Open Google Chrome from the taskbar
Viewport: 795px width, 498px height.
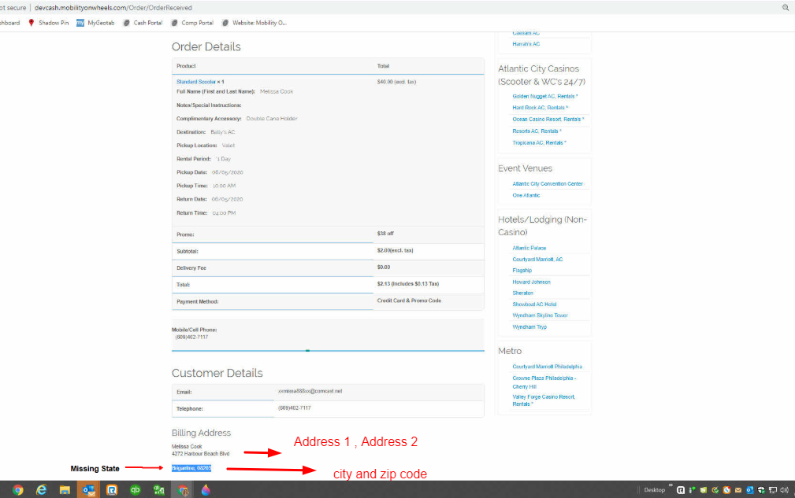(17, 489)
